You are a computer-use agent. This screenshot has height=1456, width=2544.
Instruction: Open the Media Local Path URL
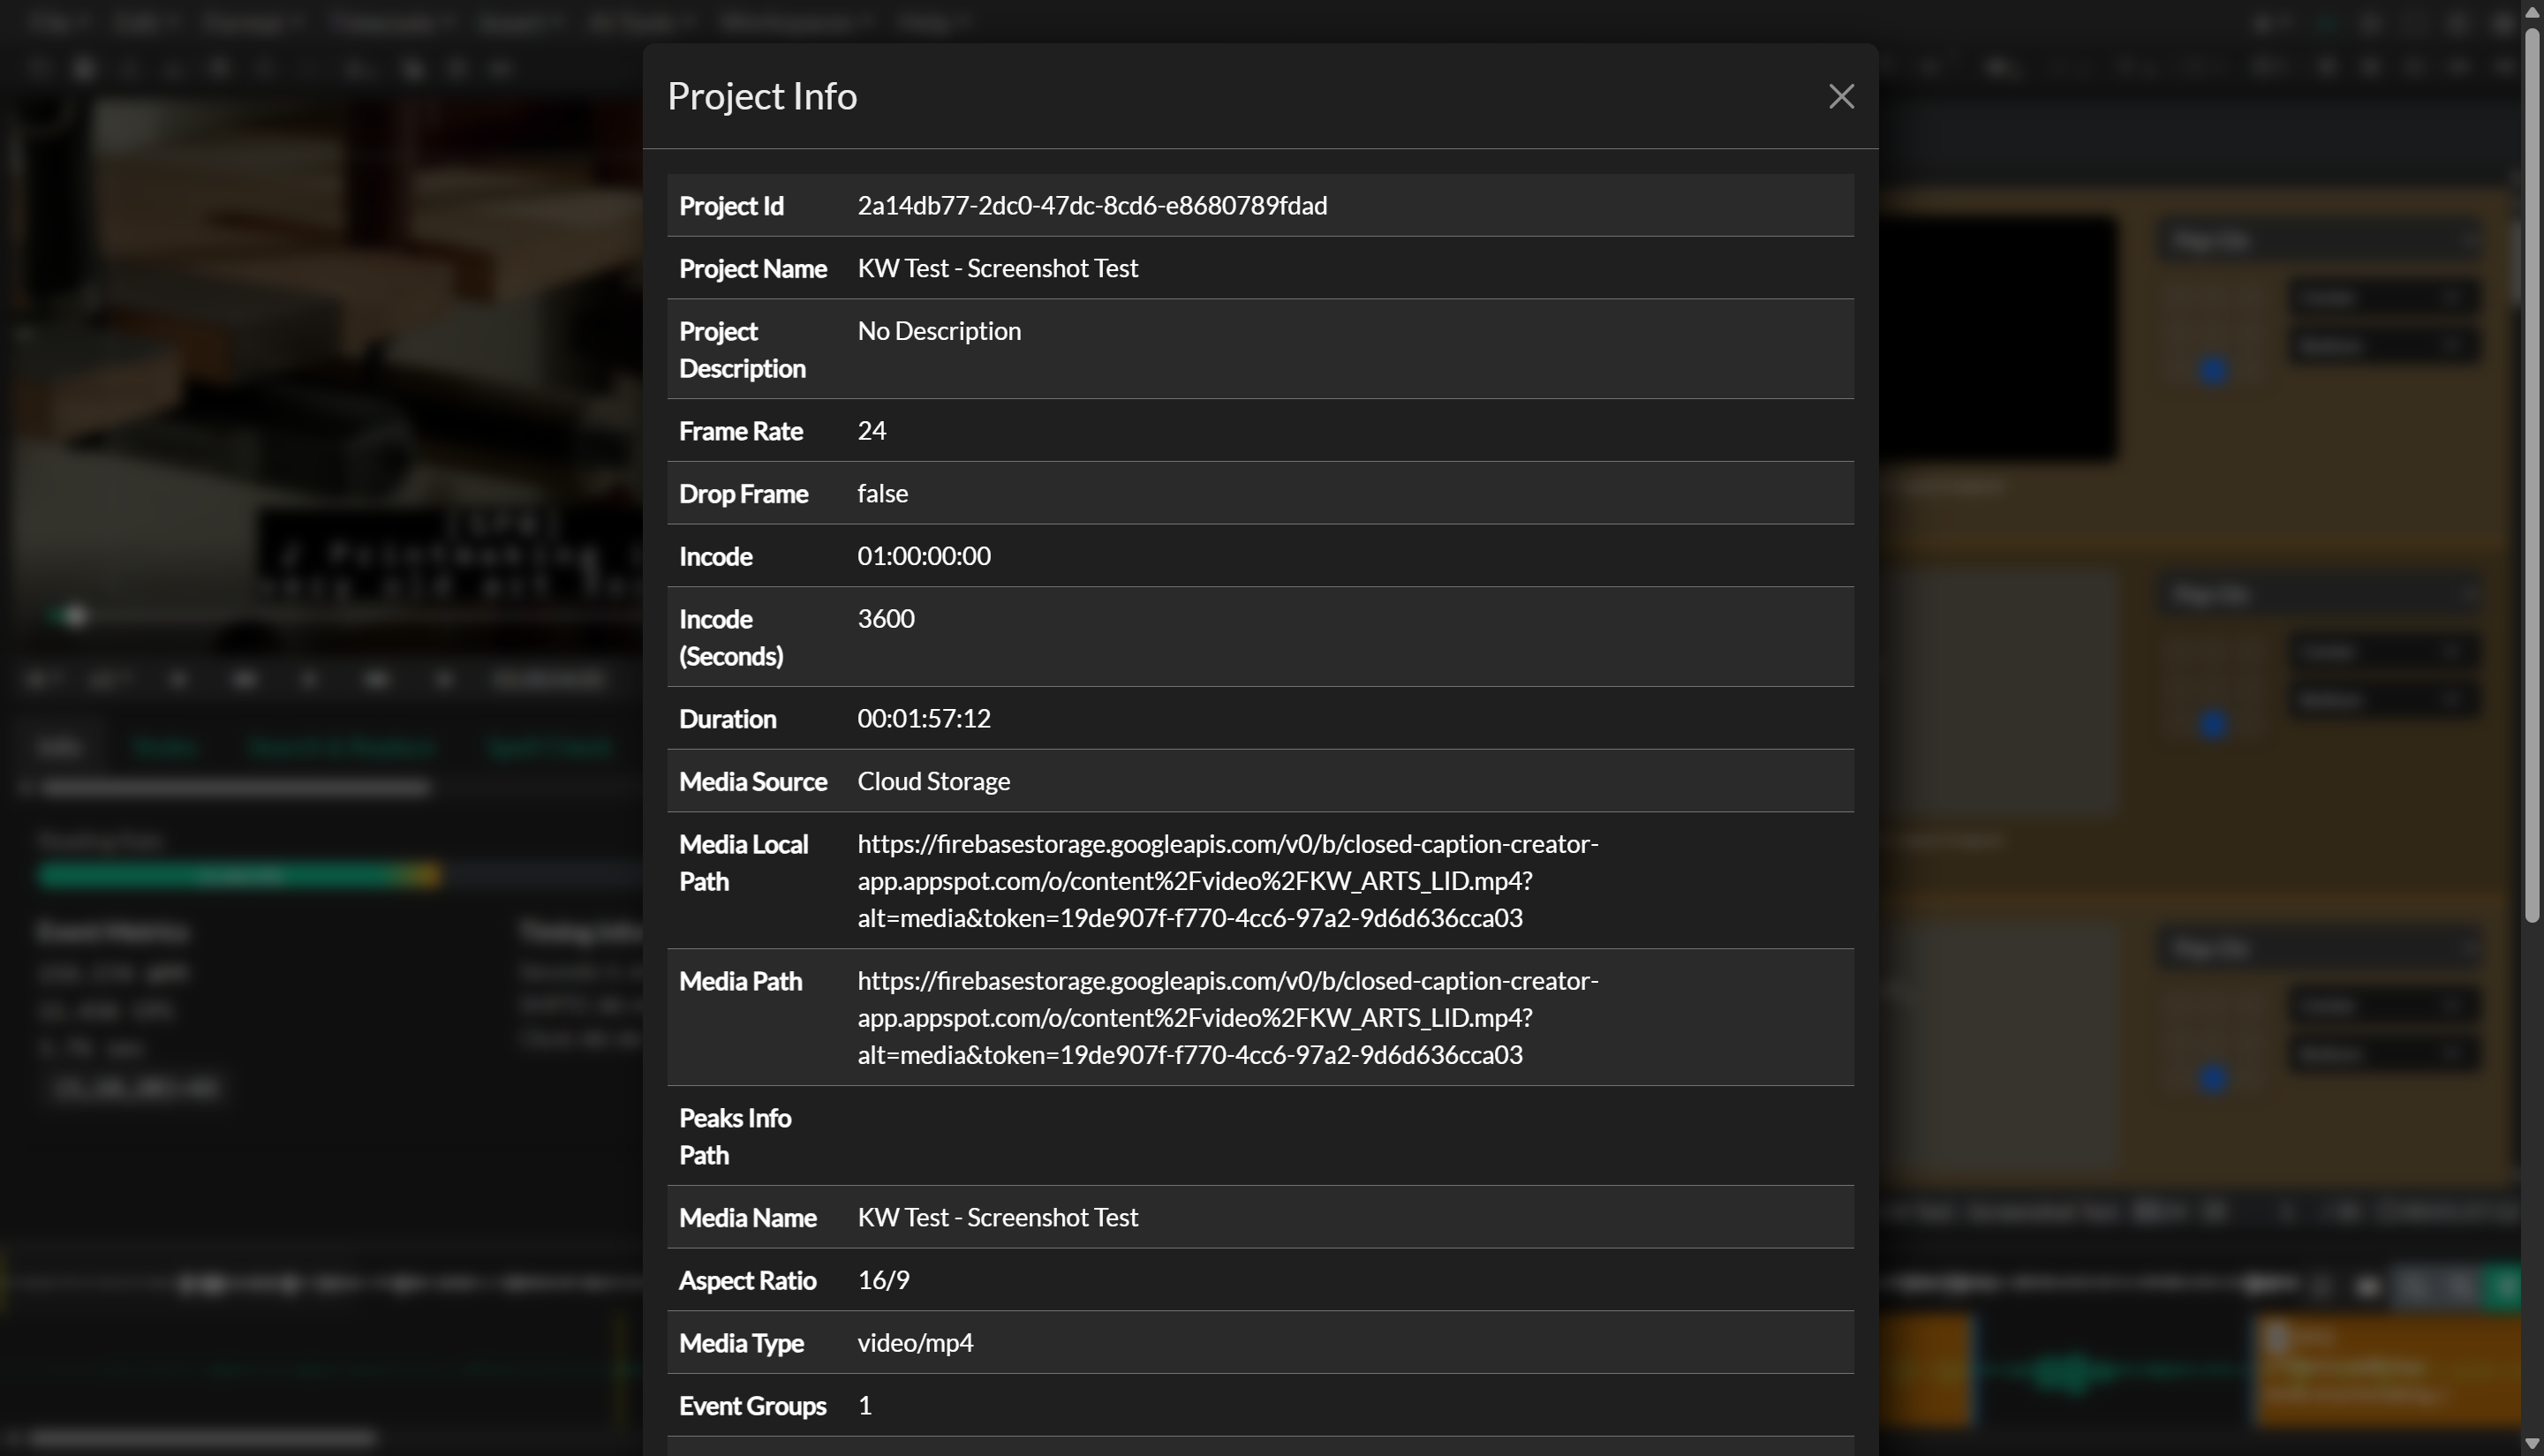[x=1227, y=880]
